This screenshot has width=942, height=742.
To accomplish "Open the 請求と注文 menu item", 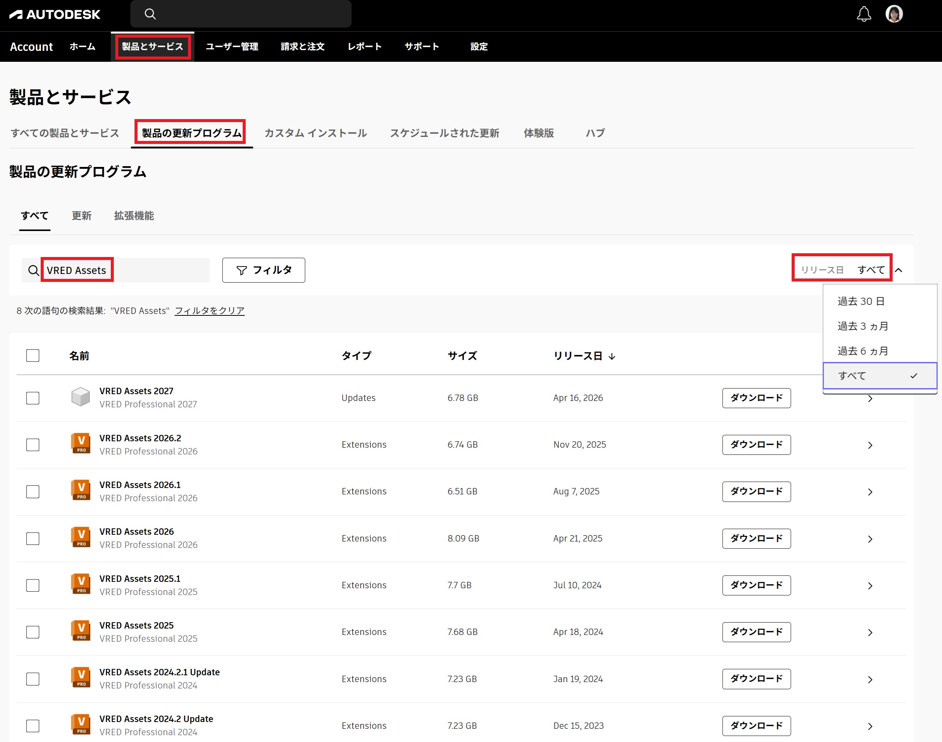I will click(303, 46).
